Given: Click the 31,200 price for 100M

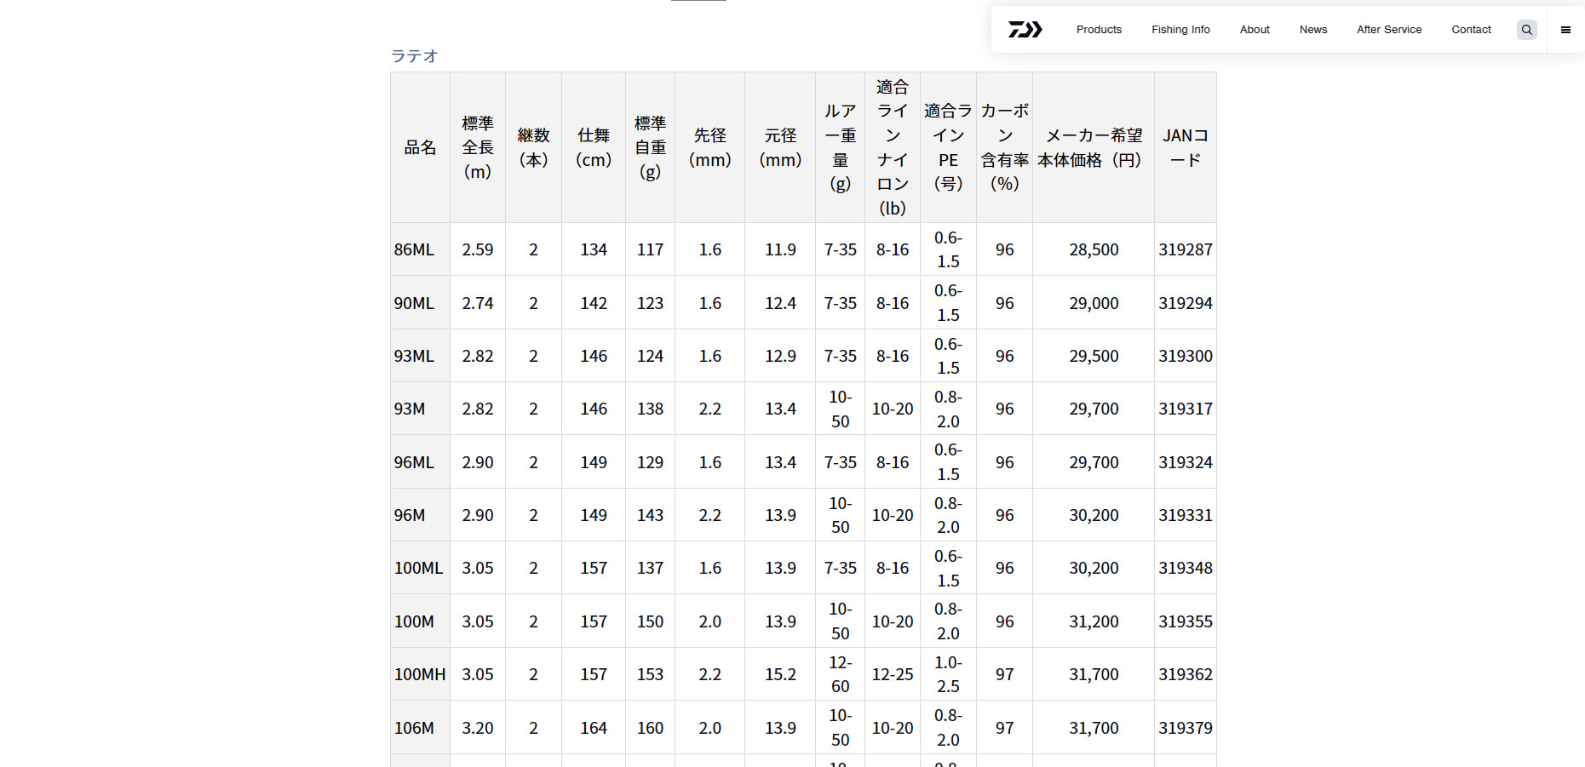Looking at the screenshot, I should point(1094,621).
